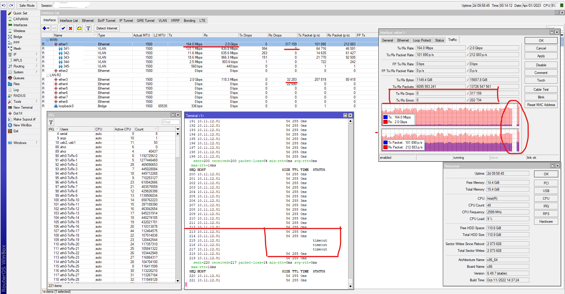This screenshot has width=565, height=294.
Task: Click the yellow comment icon in the Interface List toolbar
Action: 79,28
